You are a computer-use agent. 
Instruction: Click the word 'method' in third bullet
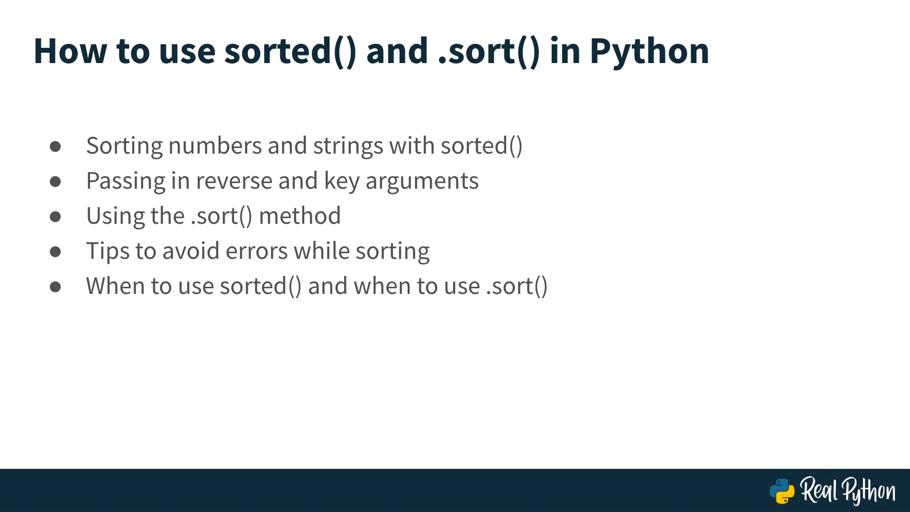pos(300,216)
